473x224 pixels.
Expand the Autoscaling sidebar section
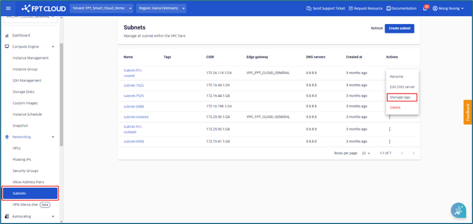pyautogui.click(x=53, y=216)
